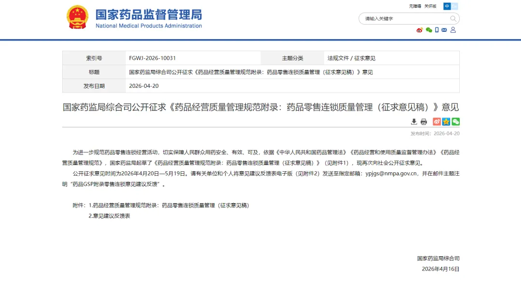Select the 中 Chinese language tab
The width and height of the screenshot is (521, 289).
point(447,6)
